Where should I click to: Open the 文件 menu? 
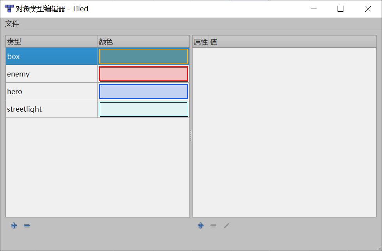pos(12,23)
